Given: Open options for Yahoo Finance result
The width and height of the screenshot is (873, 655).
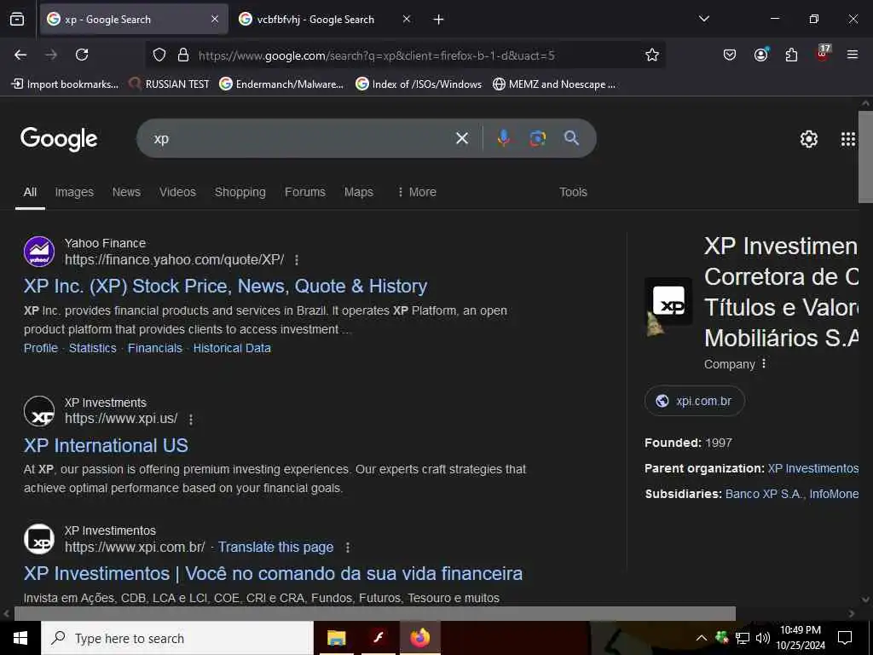Looking at the screenshot, I should 297,260.
